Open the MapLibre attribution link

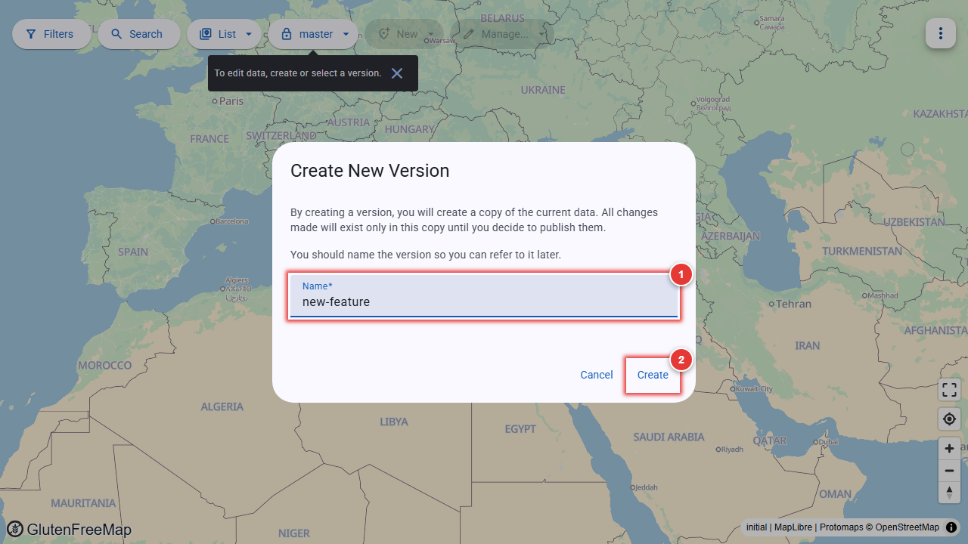coord(793,527)
